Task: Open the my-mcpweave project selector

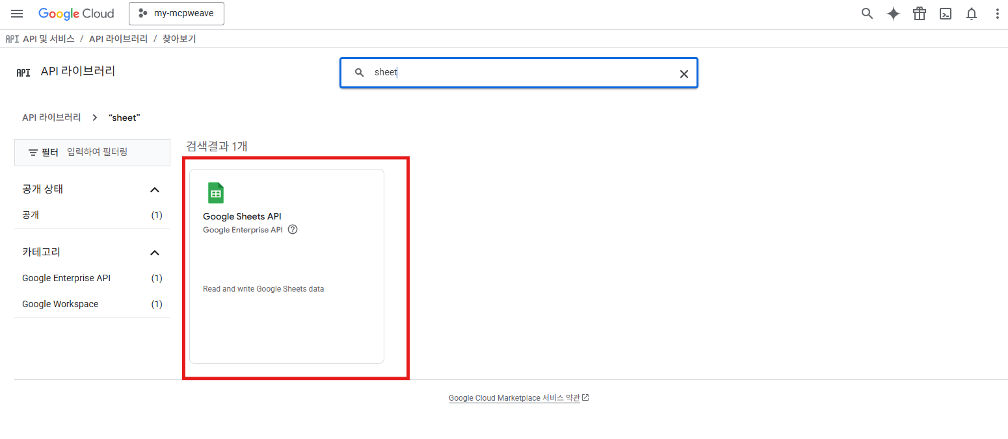Action: [x=176, y=14]
